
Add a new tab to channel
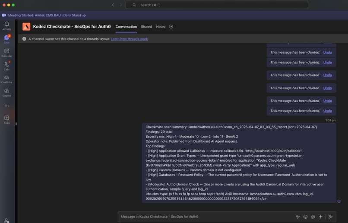point(171,27)
